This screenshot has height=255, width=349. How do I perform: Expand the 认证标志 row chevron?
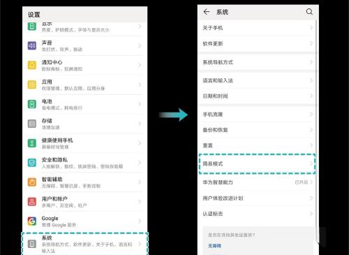click(x=311, y=214)
